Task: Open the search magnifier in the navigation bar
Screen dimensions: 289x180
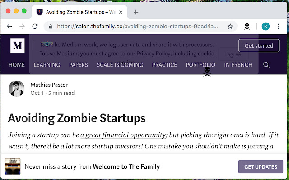Action: [x=266, y=65]
